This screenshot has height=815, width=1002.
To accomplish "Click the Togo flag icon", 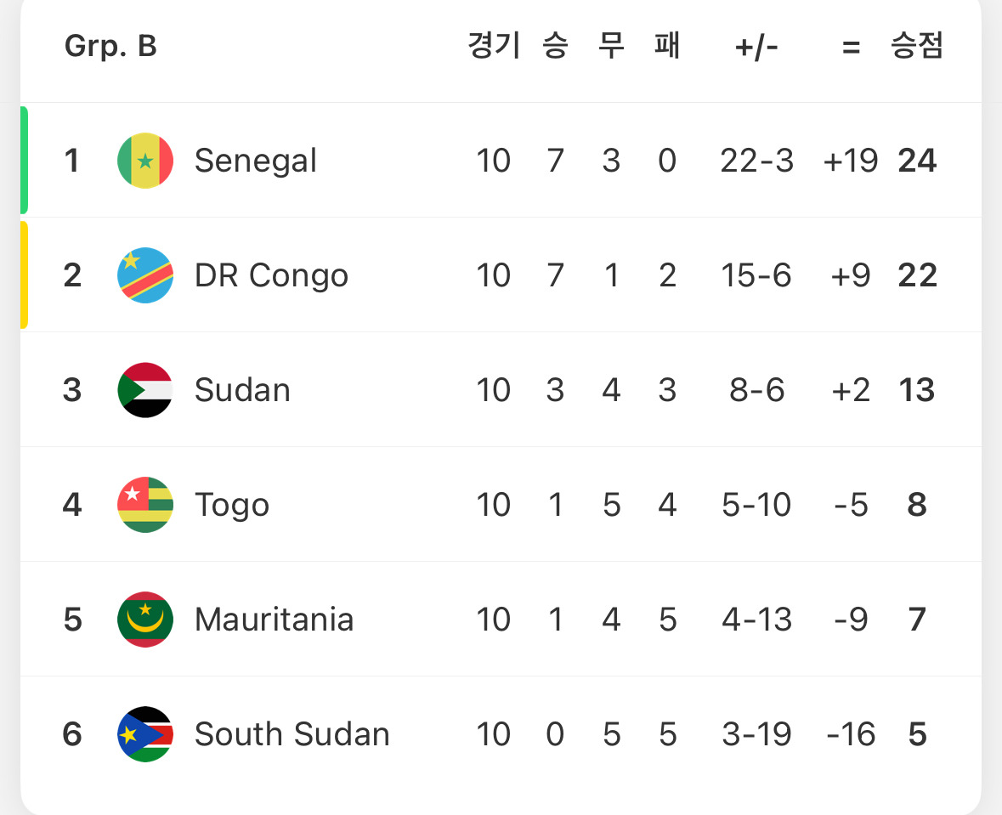I will click(145, 505).
